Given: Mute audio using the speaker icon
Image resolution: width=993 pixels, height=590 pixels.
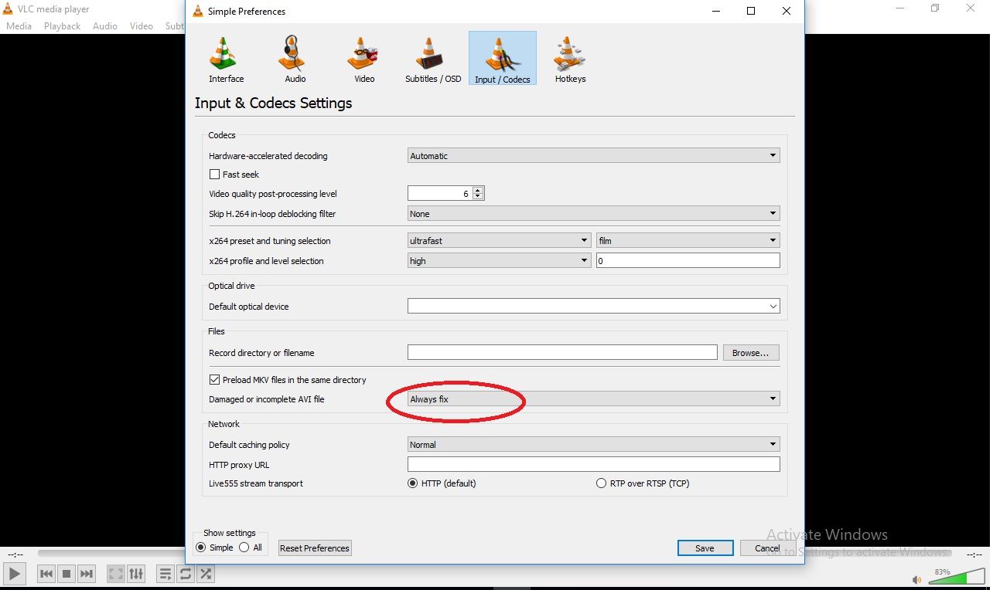Looking at the screenshot, I should 916,579.
